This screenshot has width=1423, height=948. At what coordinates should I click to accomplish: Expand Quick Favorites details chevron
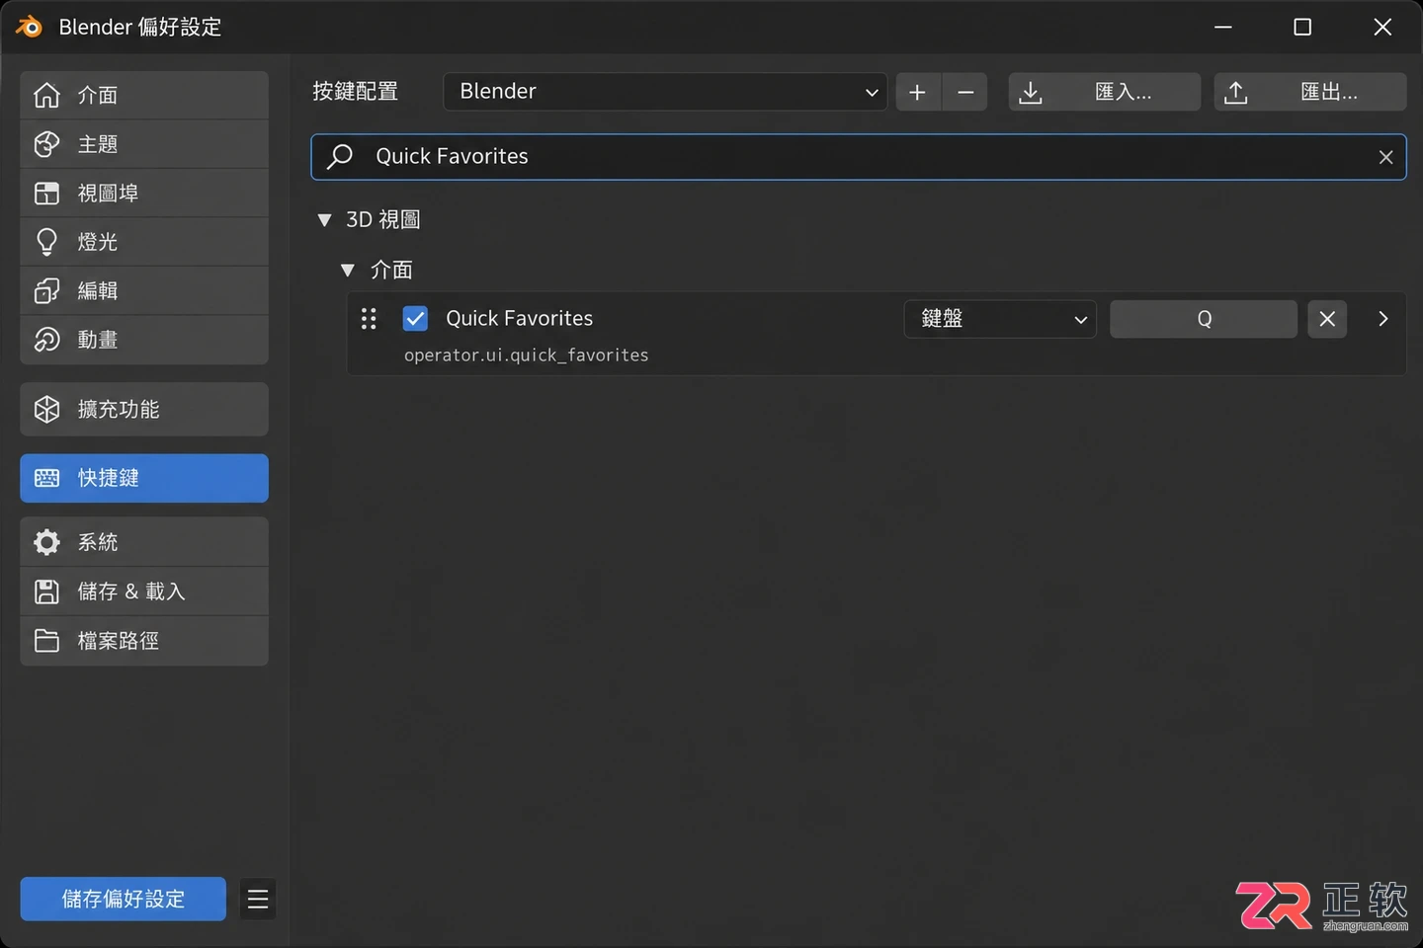[1383, 319]
